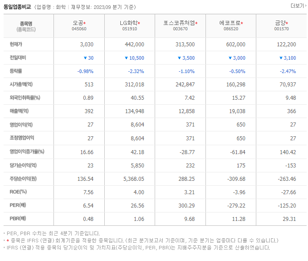Viewport: 308px width, 261px height.
Task: Select market cap value 312,018
Action: pos(135,84)
